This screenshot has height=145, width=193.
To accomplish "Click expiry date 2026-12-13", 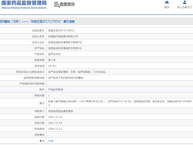I will click(x=55, y=129).
